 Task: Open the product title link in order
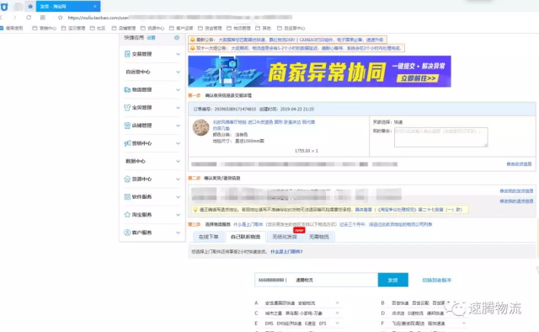coord(264,125)
